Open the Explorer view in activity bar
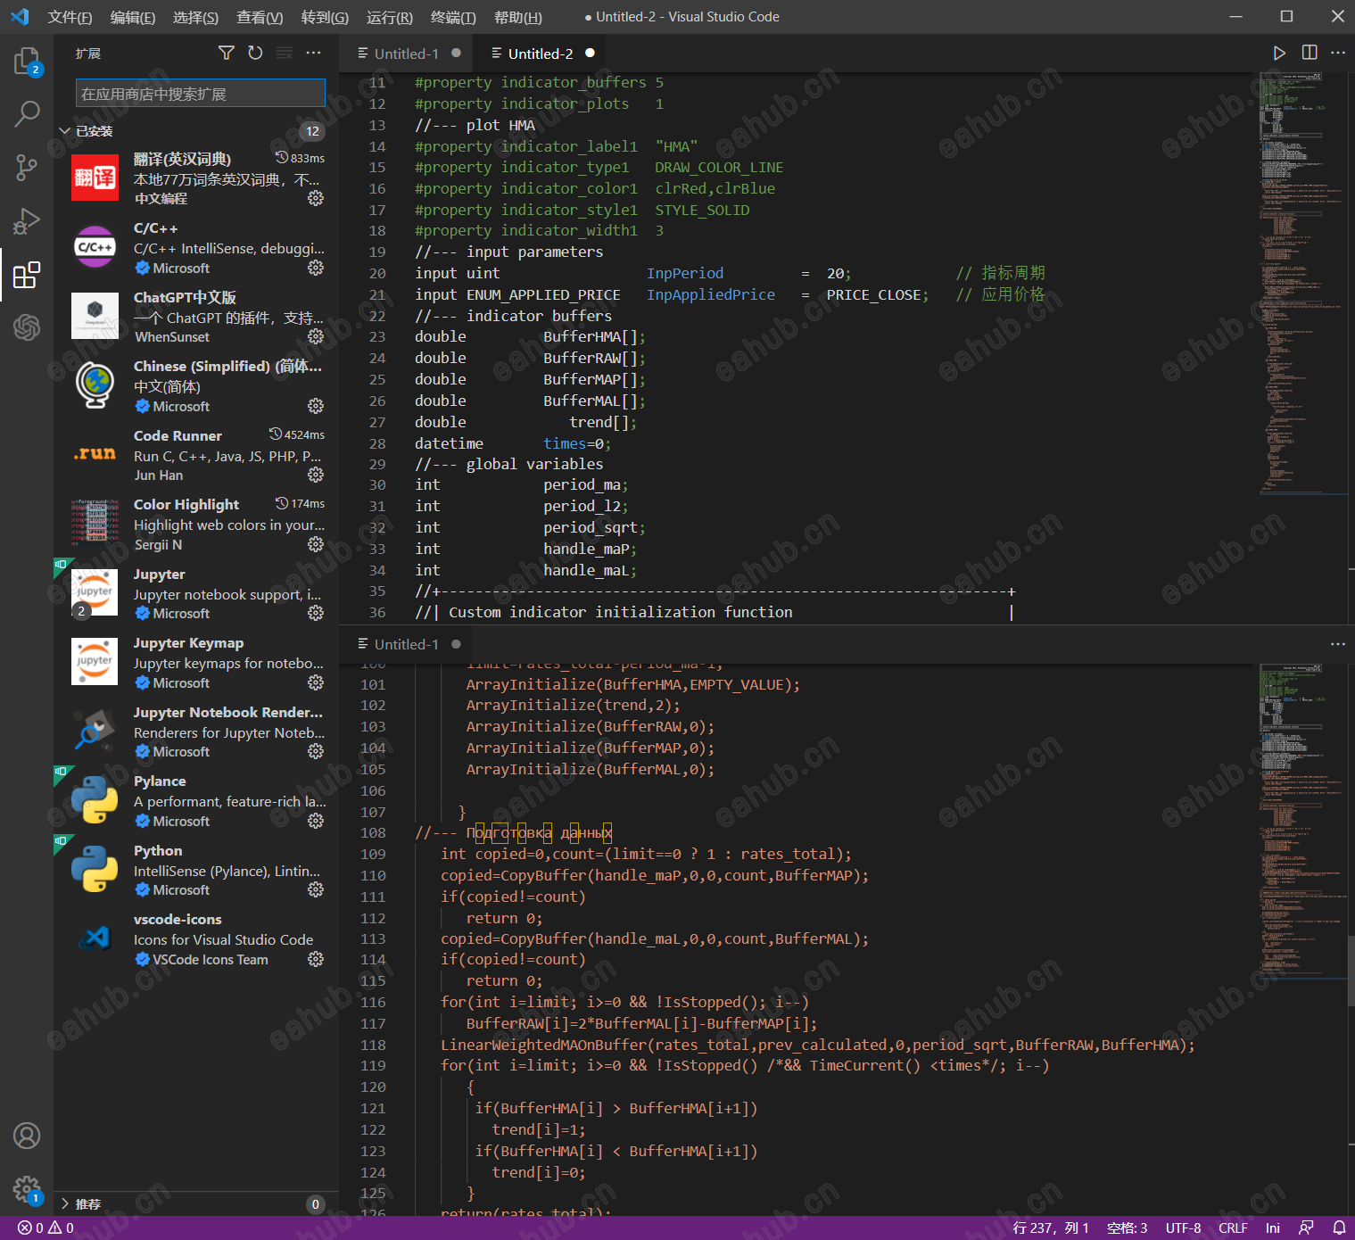Viewport: 1355px width, 1240px height. [27, 61]
